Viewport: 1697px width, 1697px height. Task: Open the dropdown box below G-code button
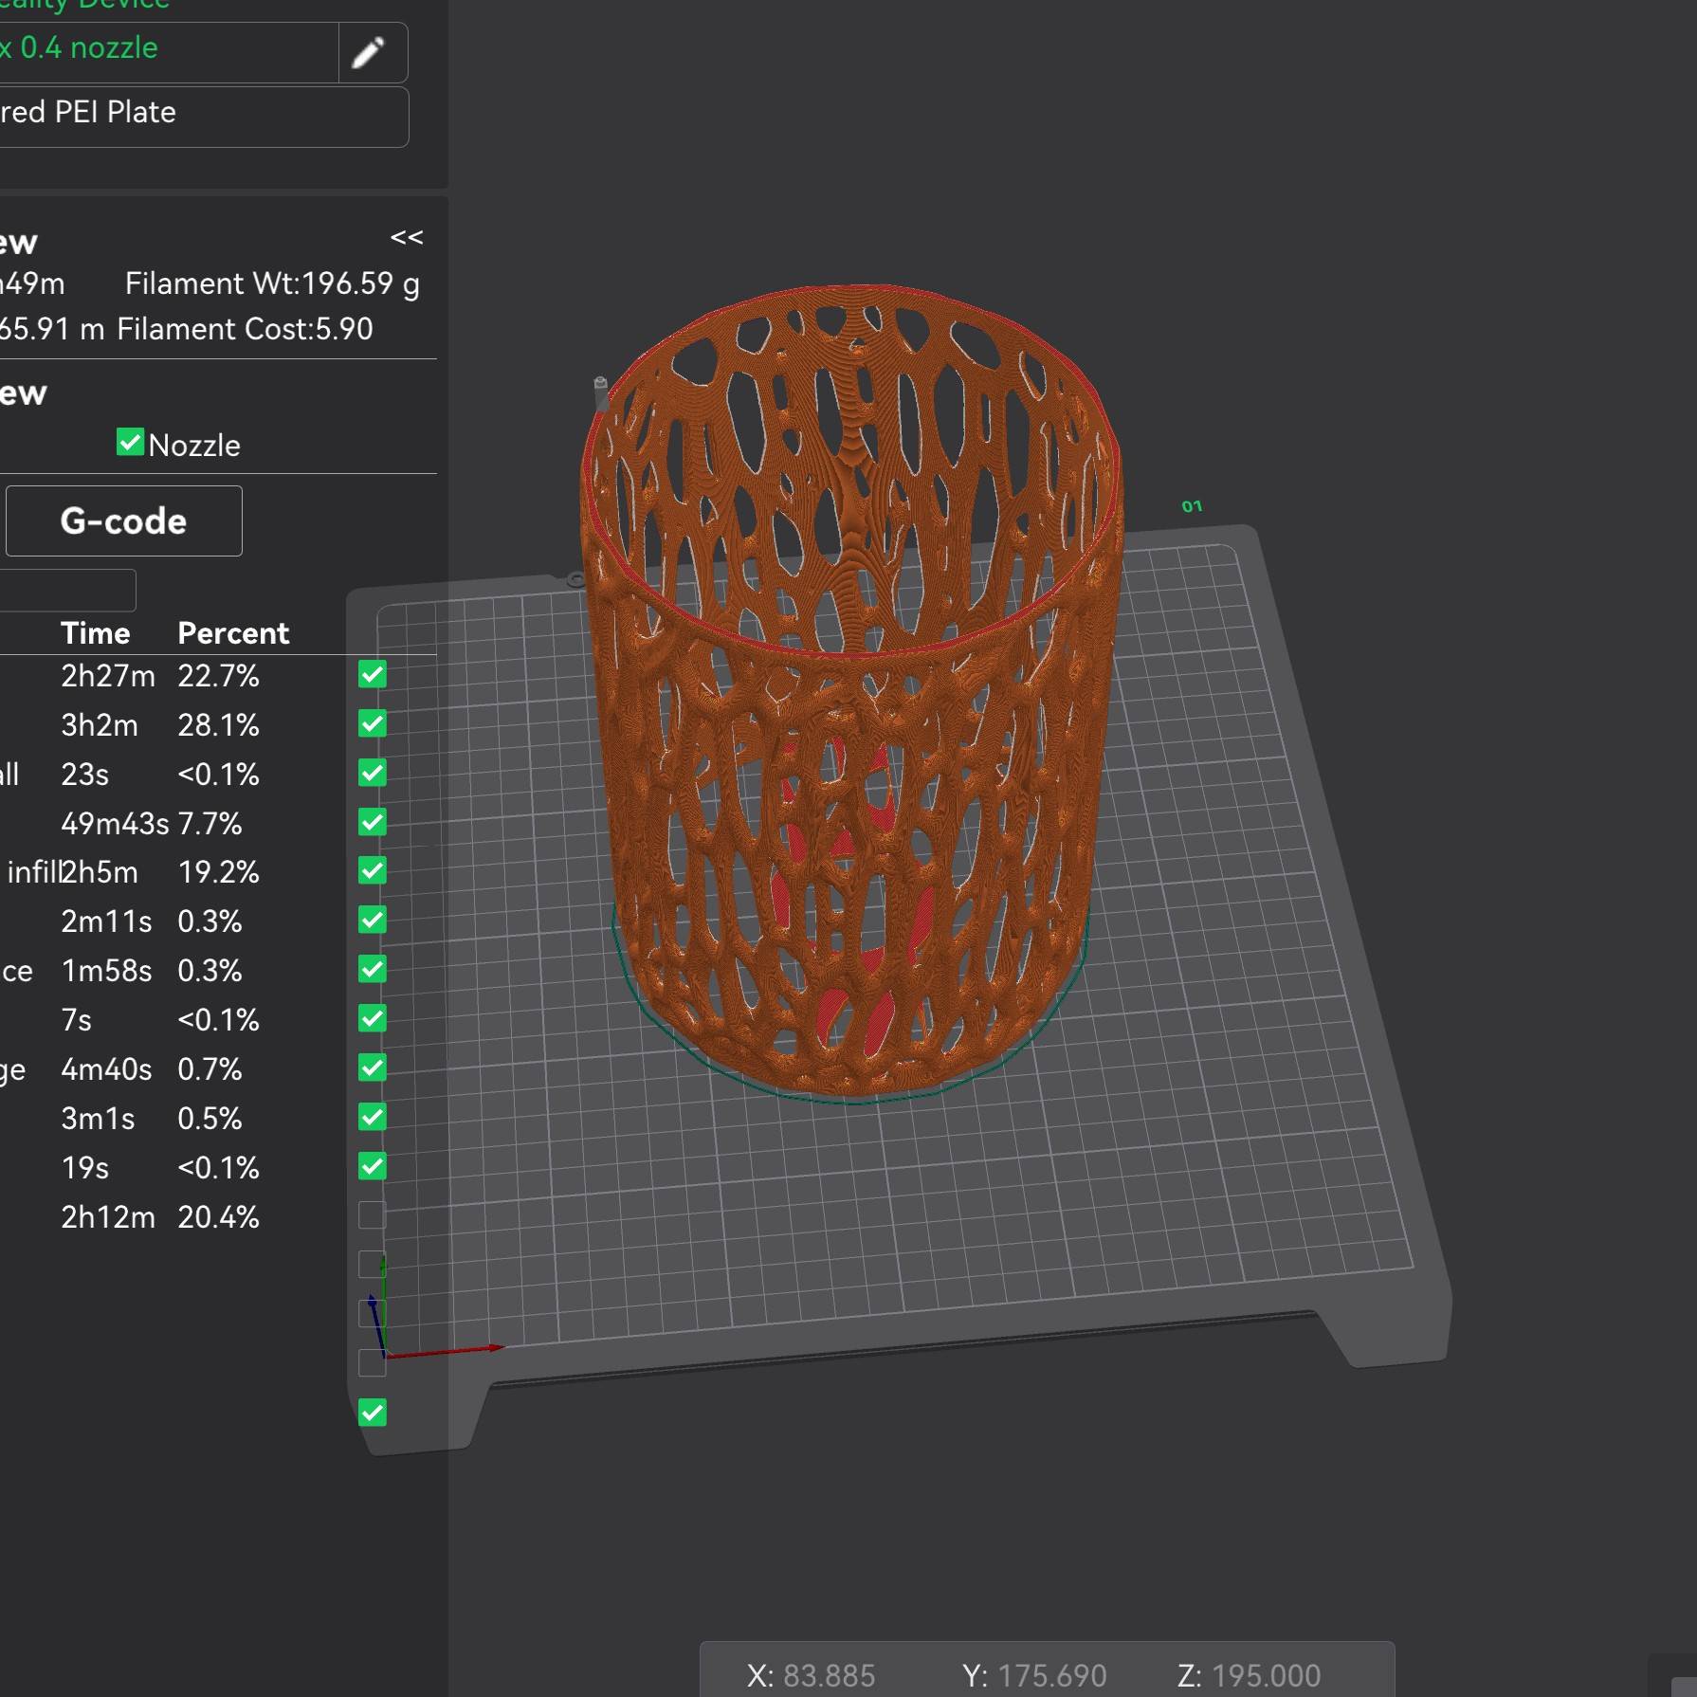coord(68,590)
